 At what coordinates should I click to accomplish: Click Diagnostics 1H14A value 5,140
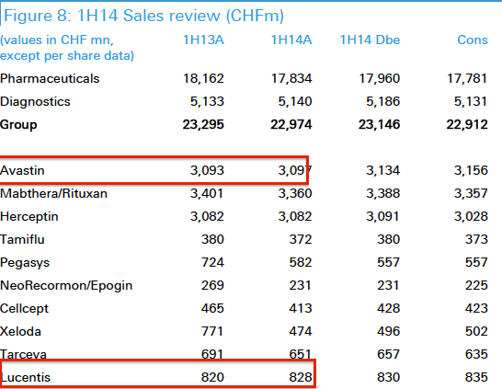[295, 102]
